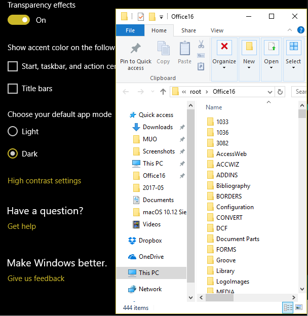Open Customize Quick Access Toolbar arrow
Screen dimensions: 308x316
(161, 17)
